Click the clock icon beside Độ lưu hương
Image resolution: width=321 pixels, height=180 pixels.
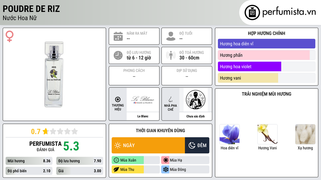(118, 55)
